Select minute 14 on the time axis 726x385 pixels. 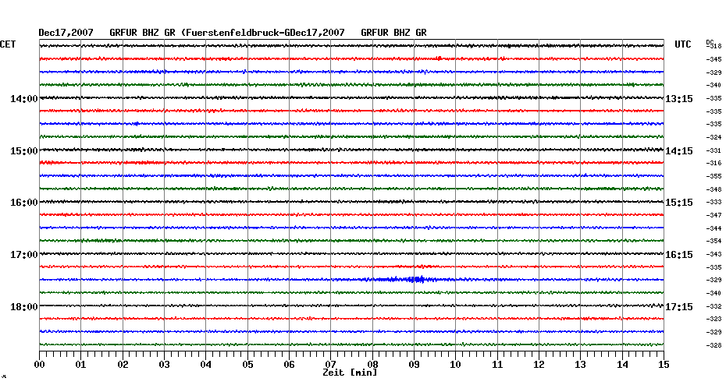[622, 364]
